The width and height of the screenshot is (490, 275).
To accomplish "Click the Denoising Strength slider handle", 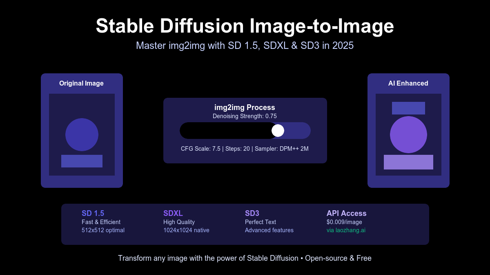I will tap(278, 130).
